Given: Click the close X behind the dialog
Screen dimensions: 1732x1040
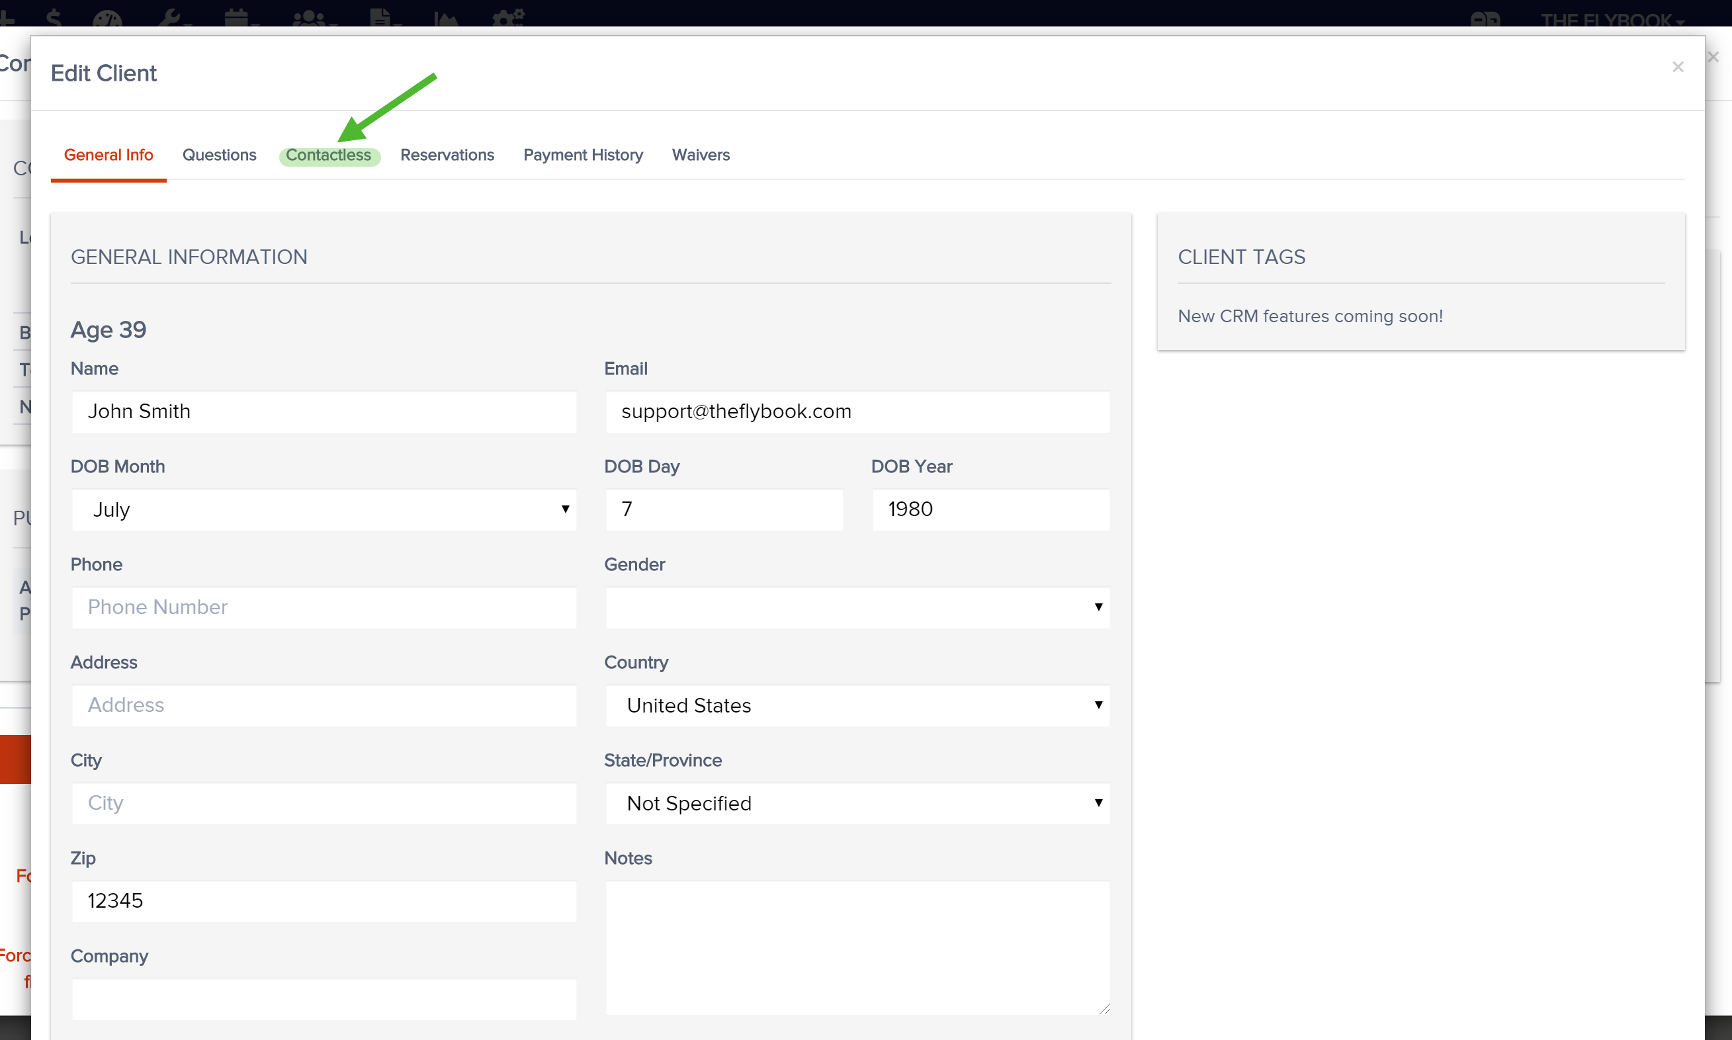Looking at the screenshot, I should 1713,58.
